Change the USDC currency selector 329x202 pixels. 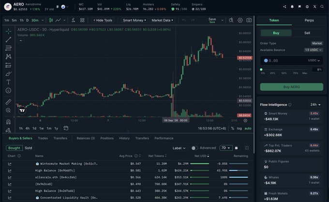(314, 60)
